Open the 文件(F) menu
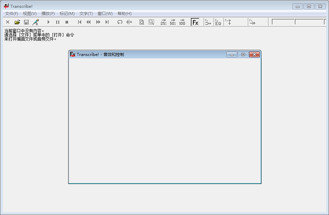Image resolution: width=329 pixels, height=215 pixels. click(x=12, y=14)
